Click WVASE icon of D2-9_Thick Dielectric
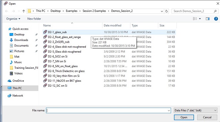220x122 pixels. [x=45, y=71]
